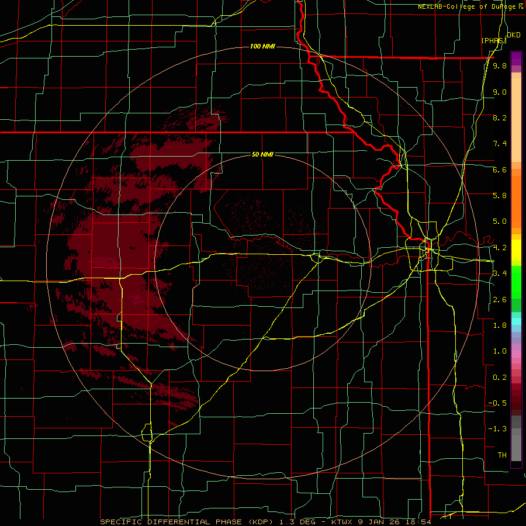Screen dimensions: 526x526
Task: Click the -1.3 value on the scale
Action: point(497,429)
